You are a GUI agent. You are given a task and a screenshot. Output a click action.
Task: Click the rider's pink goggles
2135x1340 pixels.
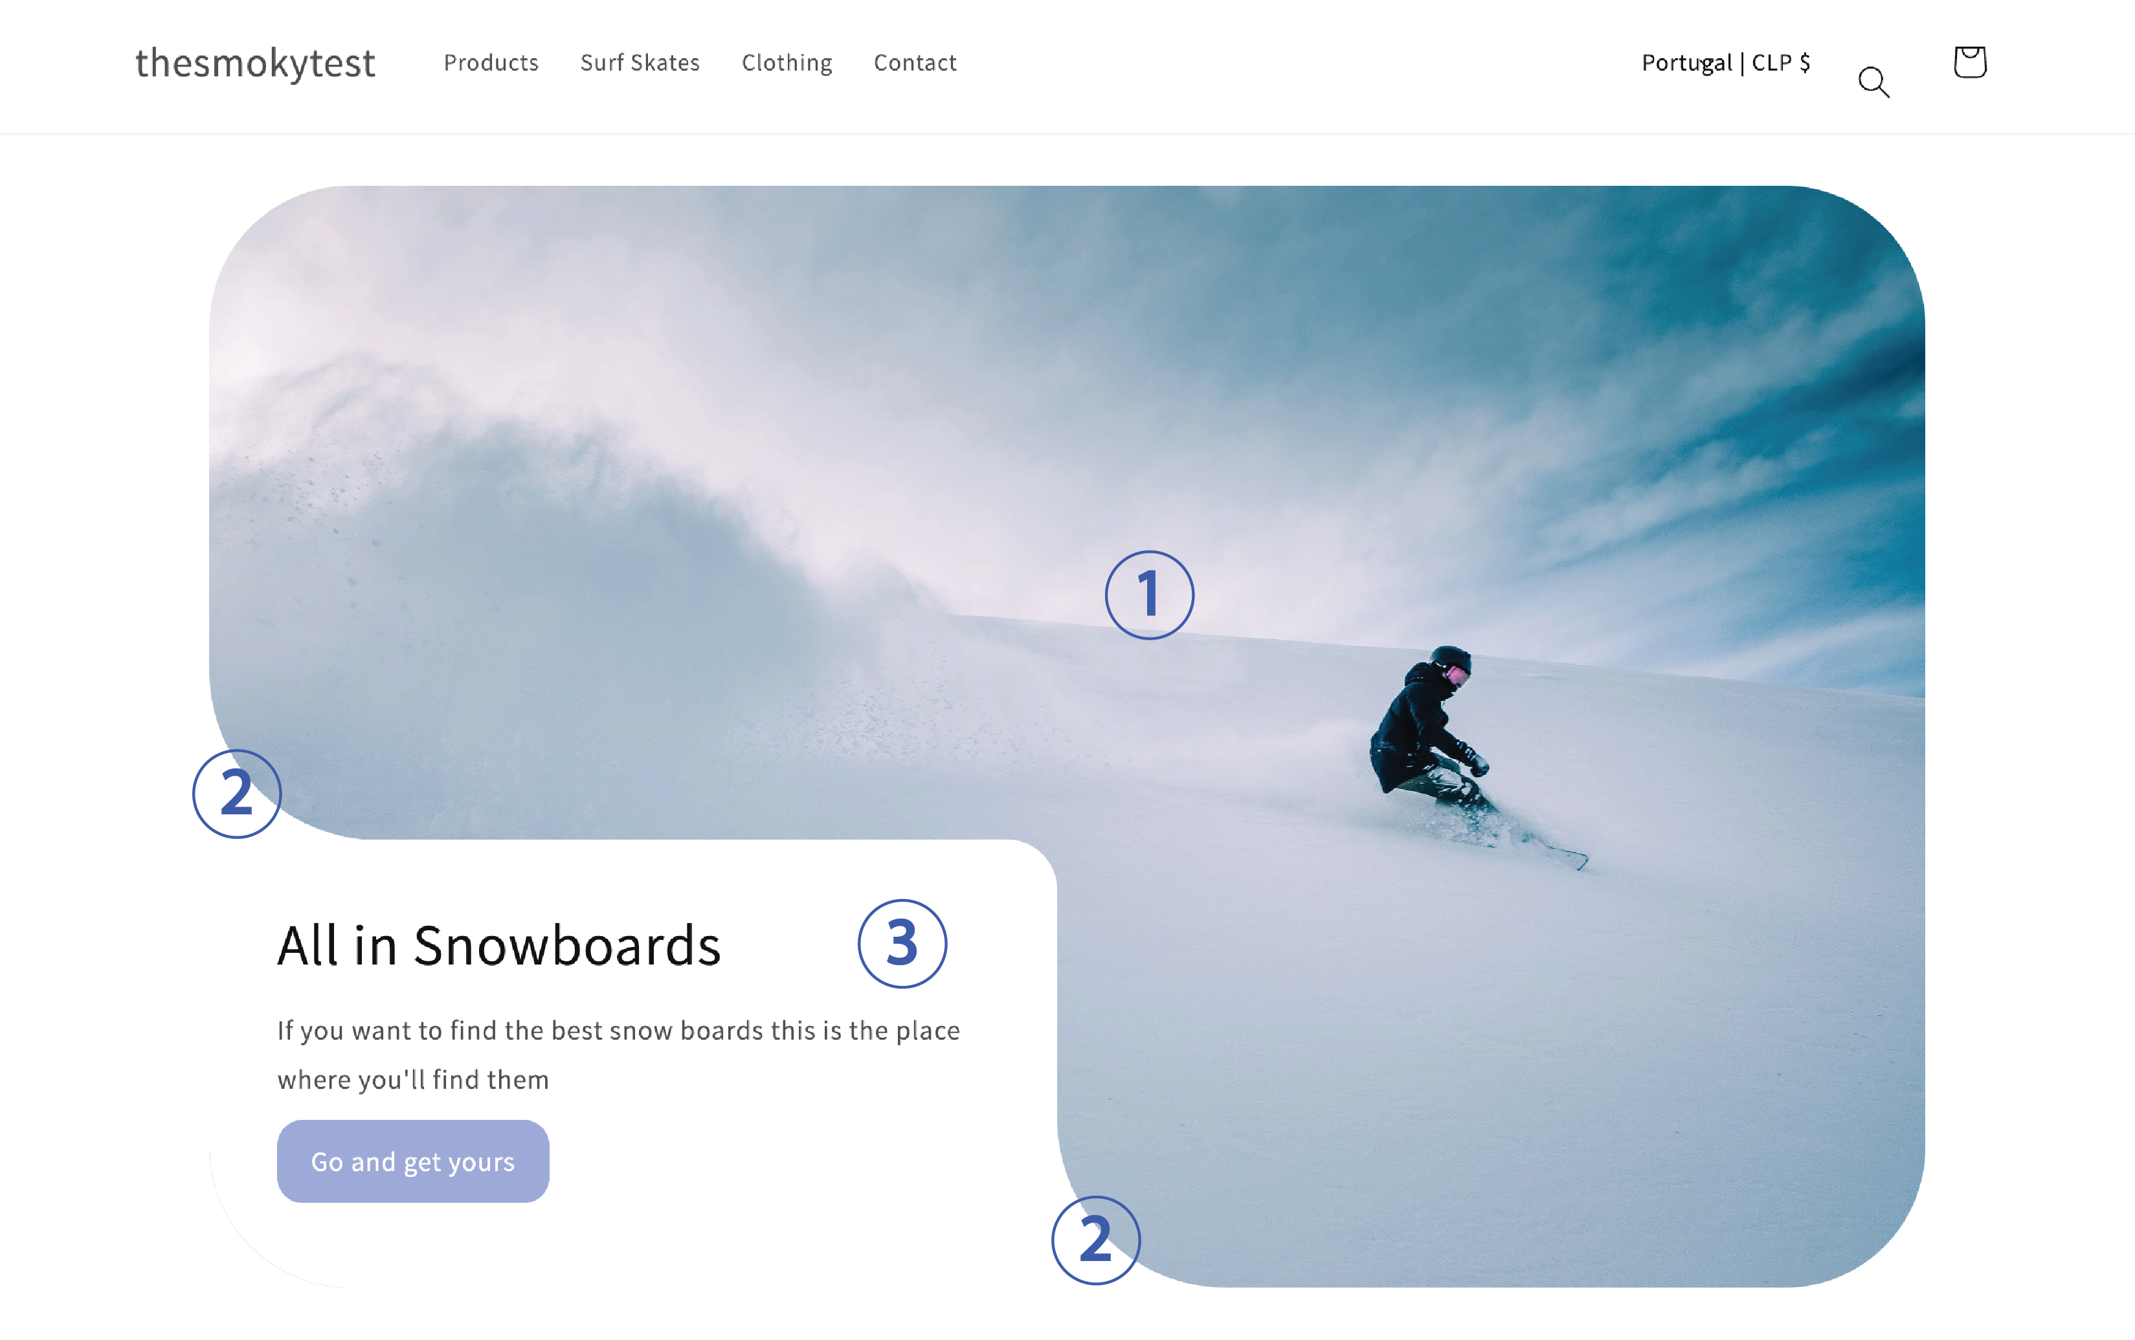click(1456, 675)
